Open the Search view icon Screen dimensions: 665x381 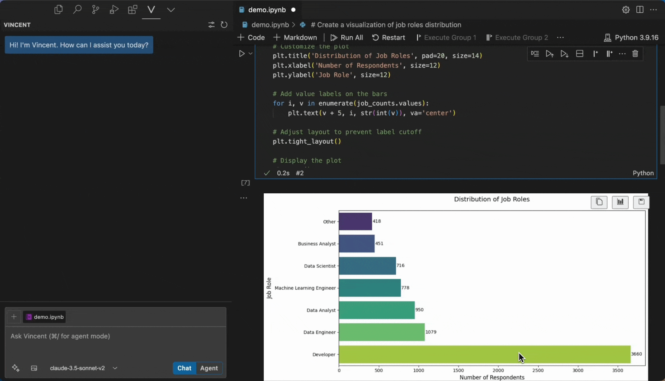point(77,10)
